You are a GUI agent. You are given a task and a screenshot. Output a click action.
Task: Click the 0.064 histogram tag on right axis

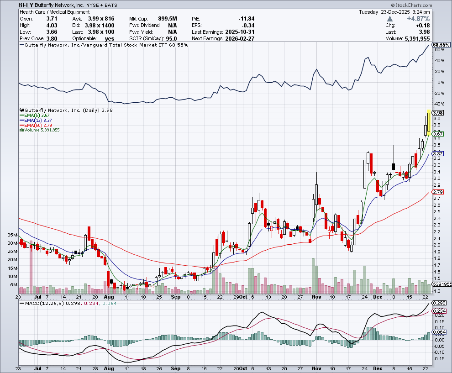[x=440, y=332]
